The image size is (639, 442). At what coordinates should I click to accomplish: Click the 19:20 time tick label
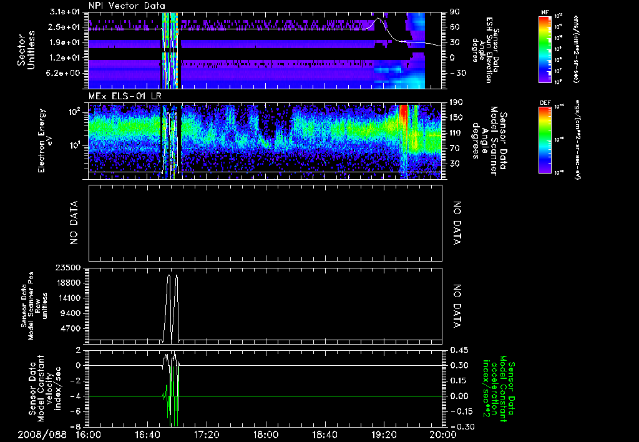tap(384, 435)
